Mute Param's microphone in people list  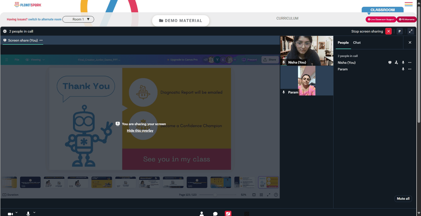403,69
